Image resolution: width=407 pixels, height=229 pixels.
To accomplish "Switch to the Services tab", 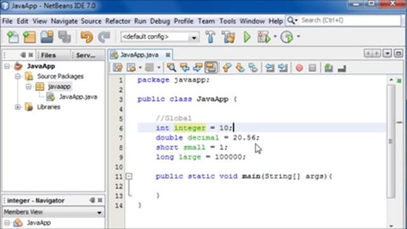I will [x=87, y=55].
